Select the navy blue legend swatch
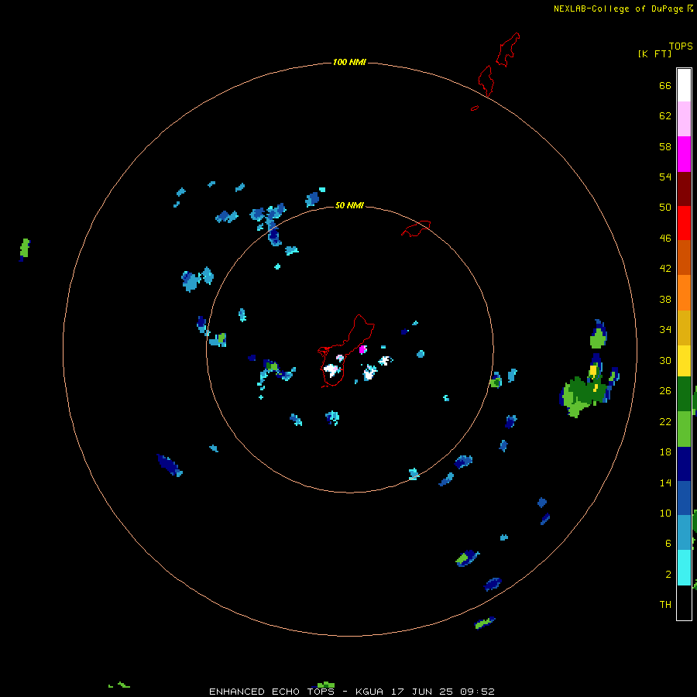 tap(684, 464)
